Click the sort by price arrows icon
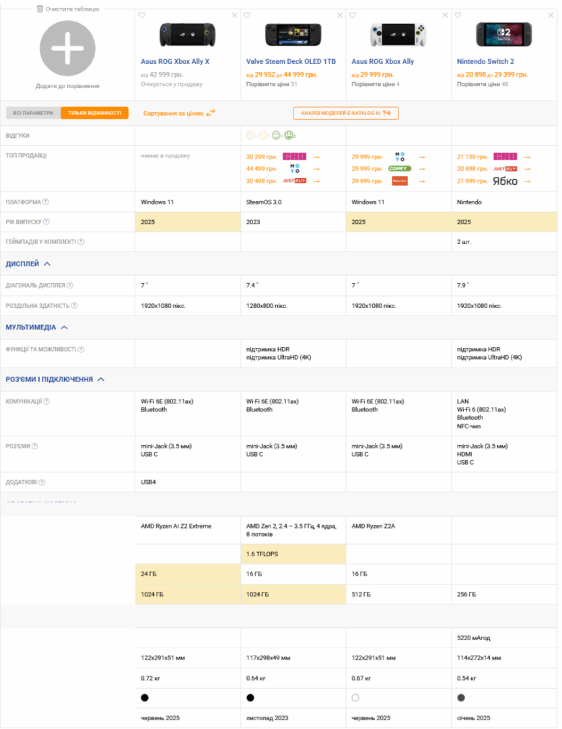 point(211,114)
